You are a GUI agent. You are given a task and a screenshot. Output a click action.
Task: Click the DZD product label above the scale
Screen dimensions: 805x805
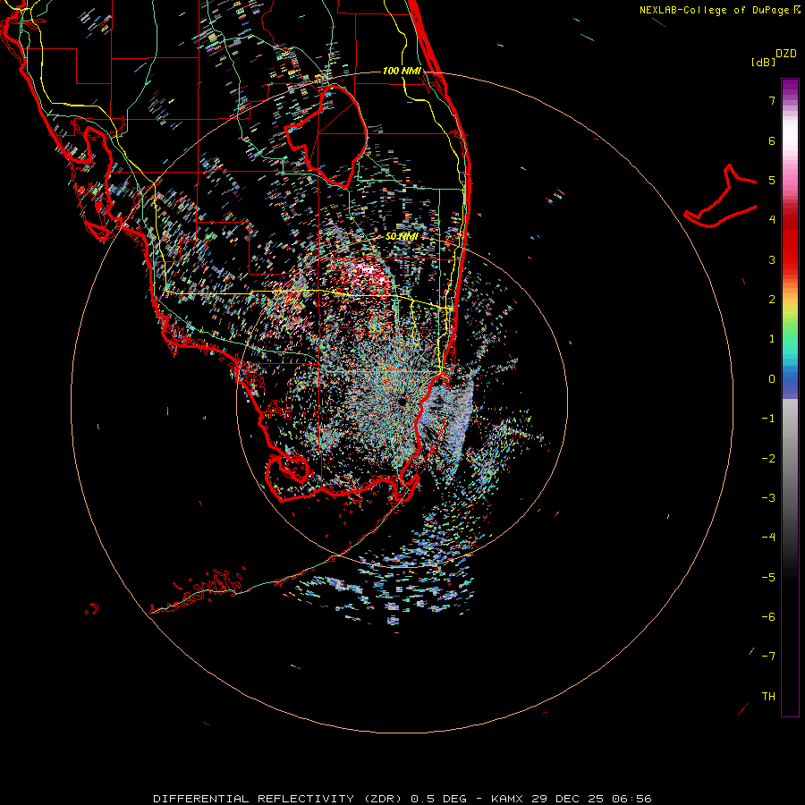(785, 54)
